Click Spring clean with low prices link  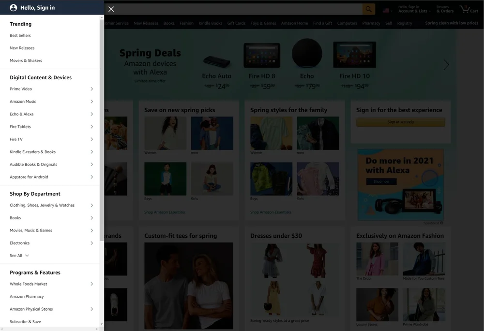coord(452,23)
